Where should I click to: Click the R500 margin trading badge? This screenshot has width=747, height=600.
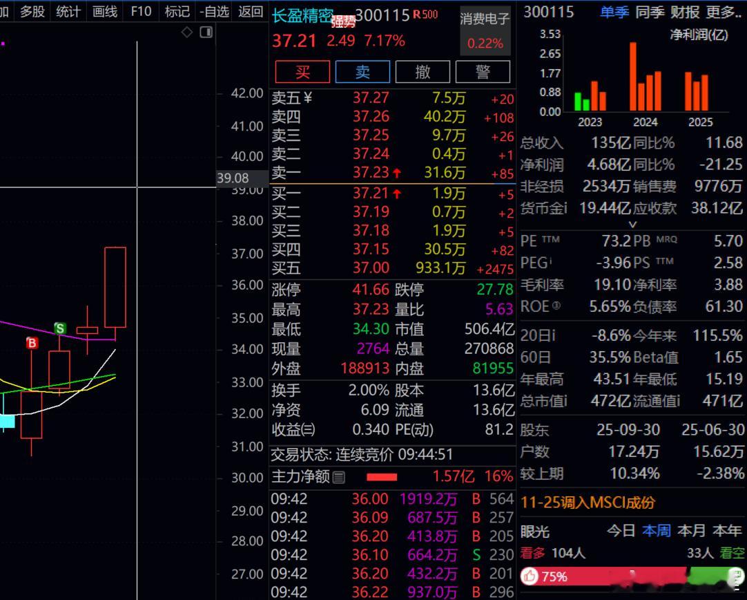click(425, 13)
